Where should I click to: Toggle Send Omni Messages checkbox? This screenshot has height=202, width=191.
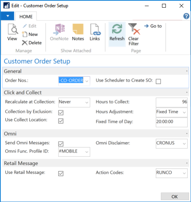click(61, 144)
